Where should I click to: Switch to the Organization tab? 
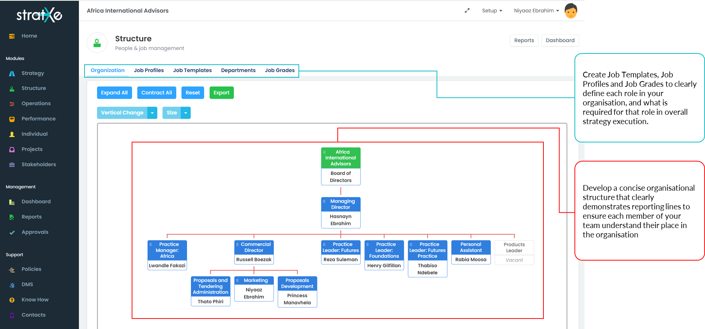tap(108, 70)
